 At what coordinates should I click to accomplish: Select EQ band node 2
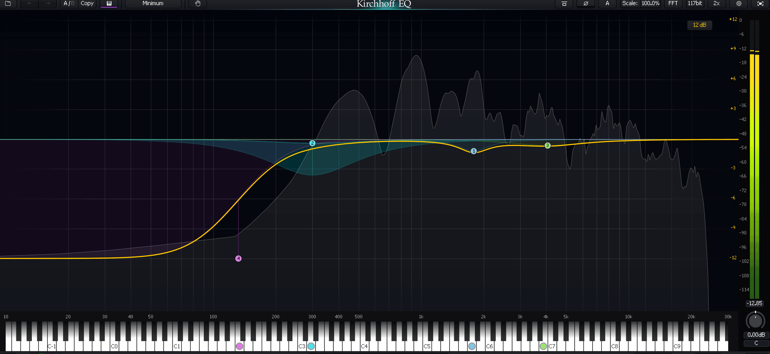(312, 143)
